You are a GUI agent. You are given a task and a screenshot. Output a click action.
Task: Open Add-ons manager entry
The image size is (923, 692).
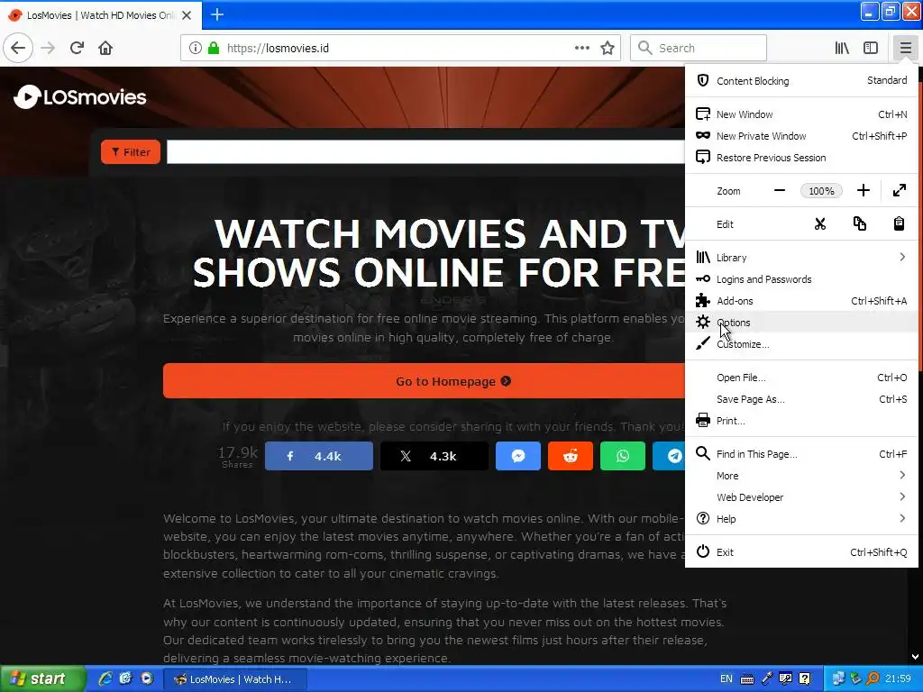[x=801, y=301]
